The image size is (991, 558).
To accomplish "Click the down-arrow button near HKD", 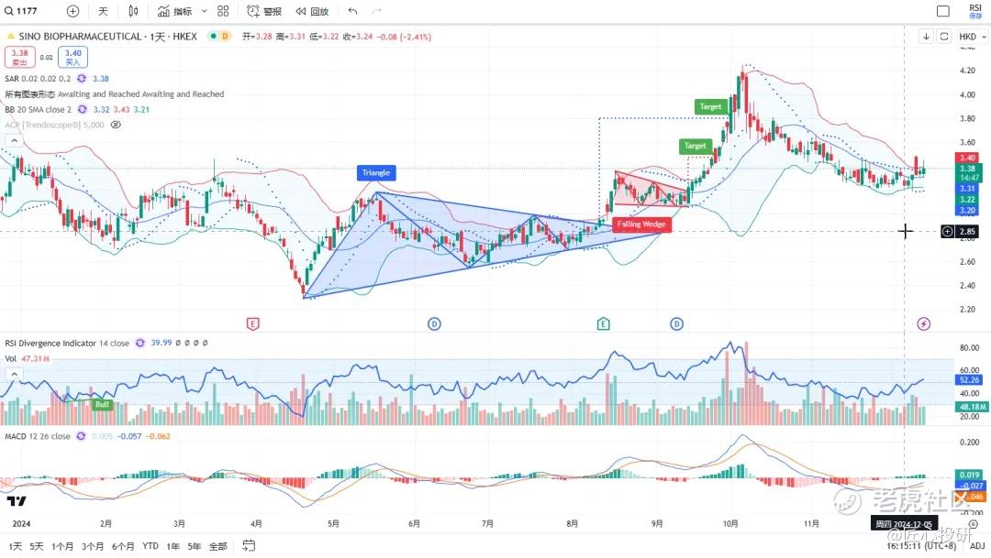I will [926, 37].
